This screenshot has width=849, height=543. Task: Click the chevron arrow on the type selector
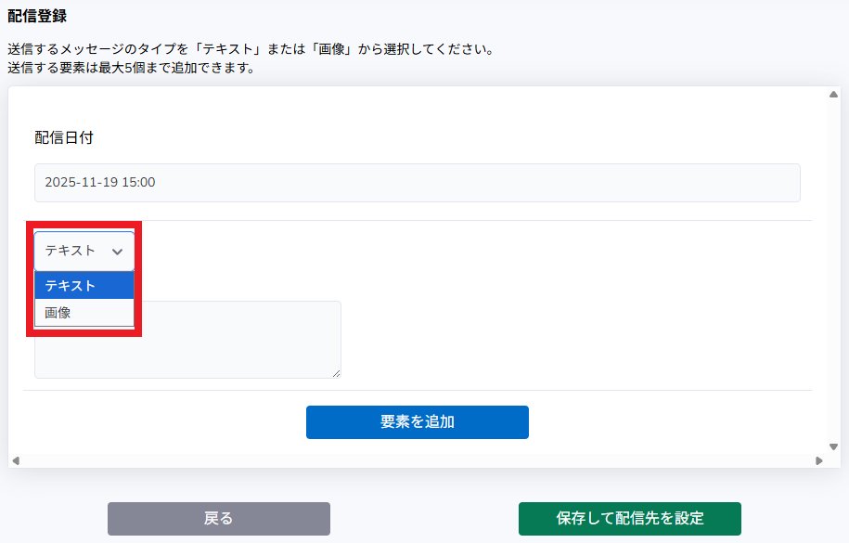[117, 251]
